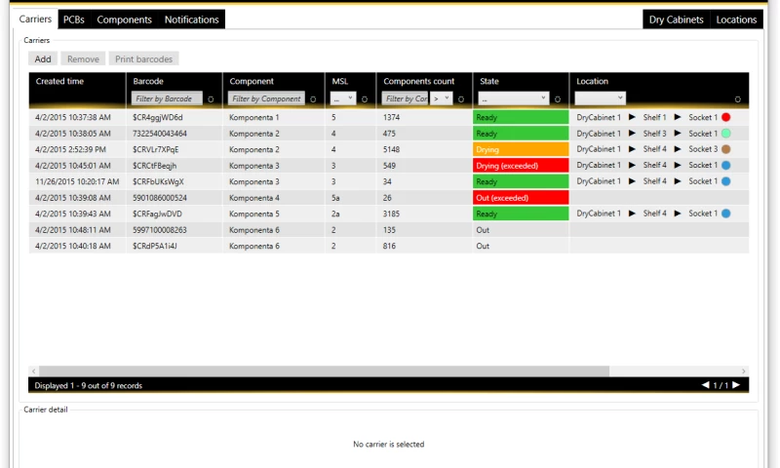Reset the Location filter using its icon
The image size is (780, 468).
click(737, 98)
